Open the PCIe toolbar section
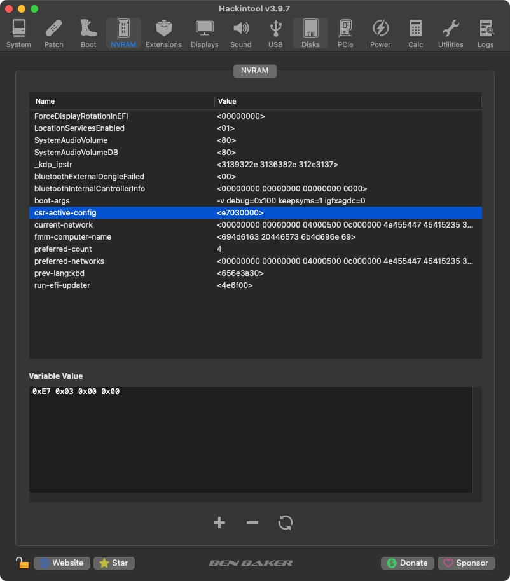Screen dimensions: 510x581 pos(345,33)
